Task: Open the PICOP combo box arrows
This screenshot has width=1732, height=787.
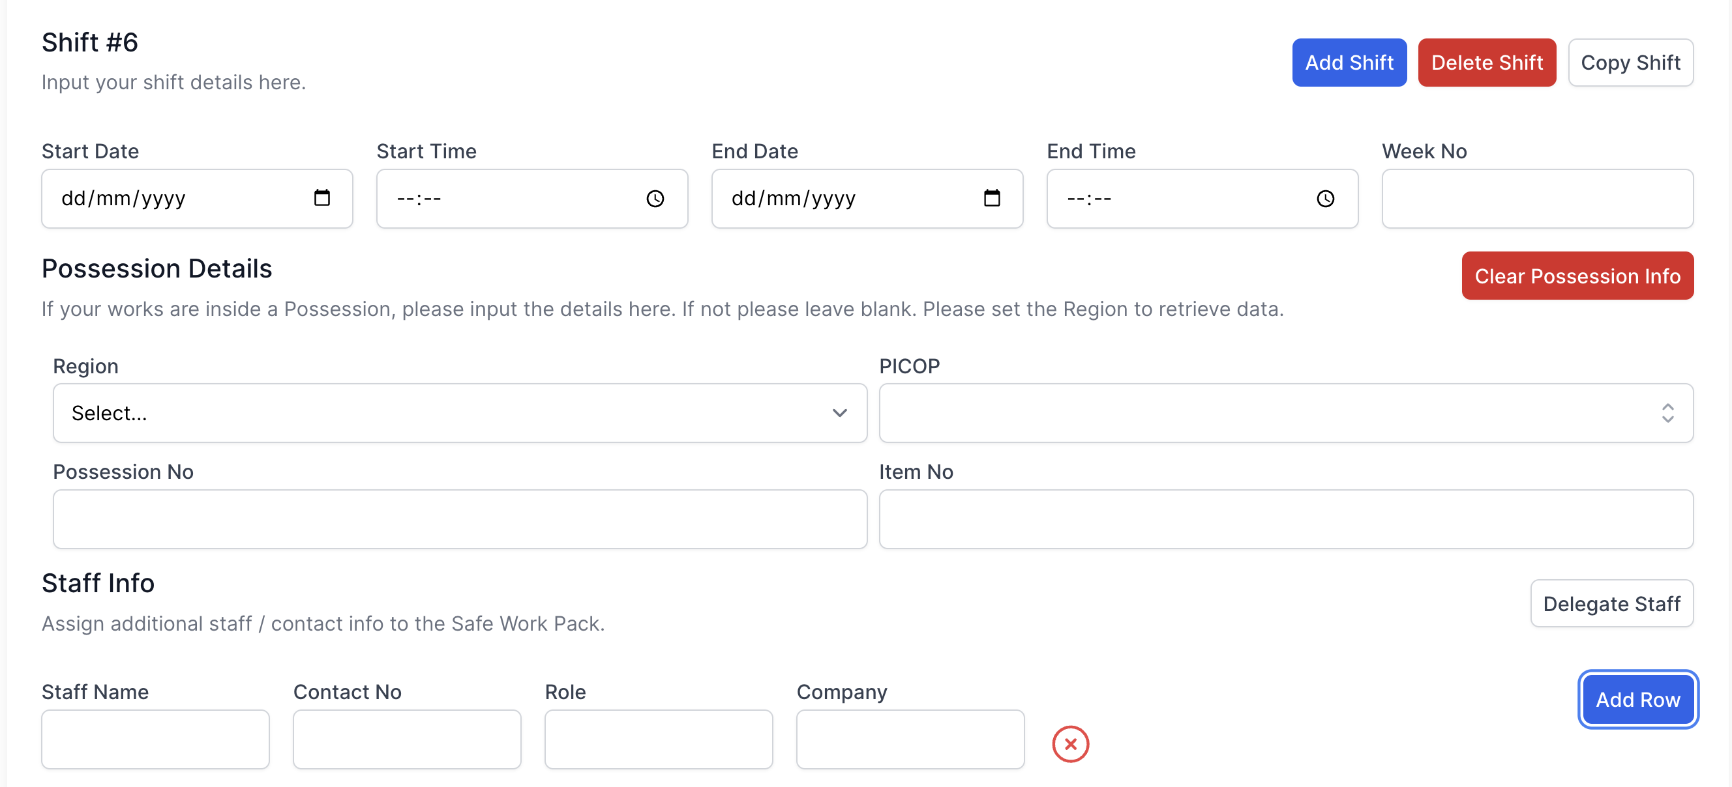Action: pos(1667,413)
